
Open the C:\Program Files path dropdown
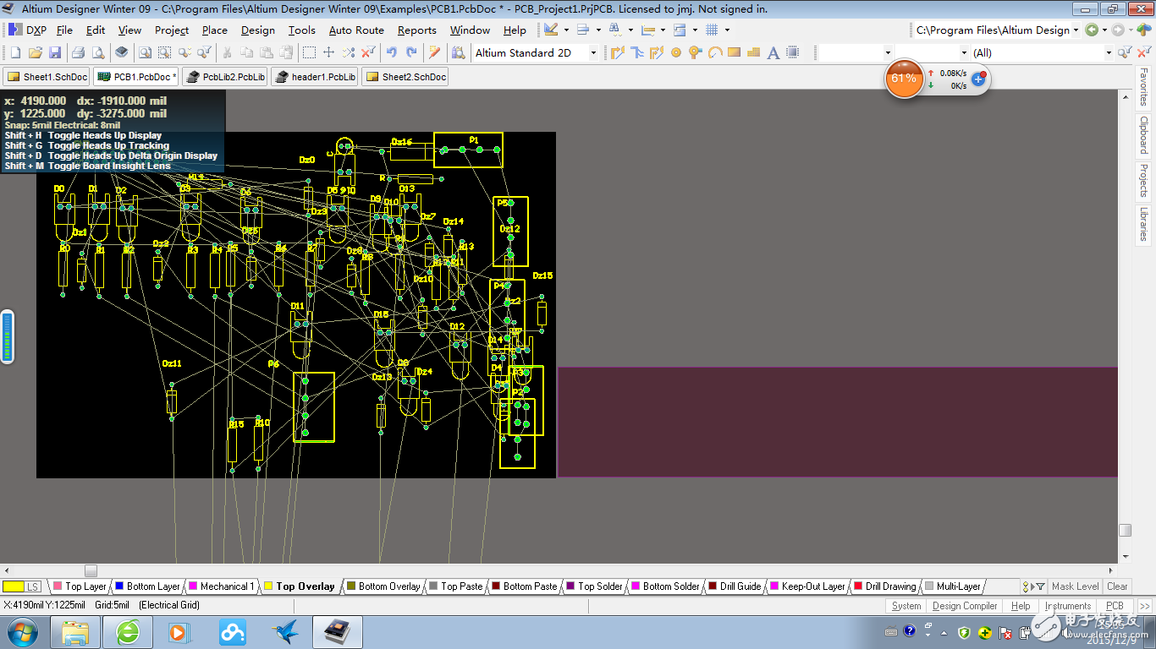point(1076,30)
